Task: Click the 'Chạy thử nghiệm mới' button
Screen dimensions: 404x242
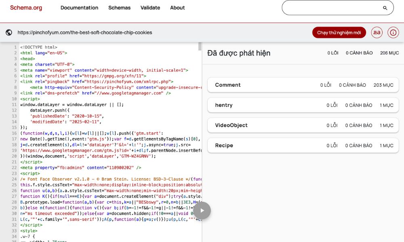Action: pyautogui.click(x=339, y=33)
